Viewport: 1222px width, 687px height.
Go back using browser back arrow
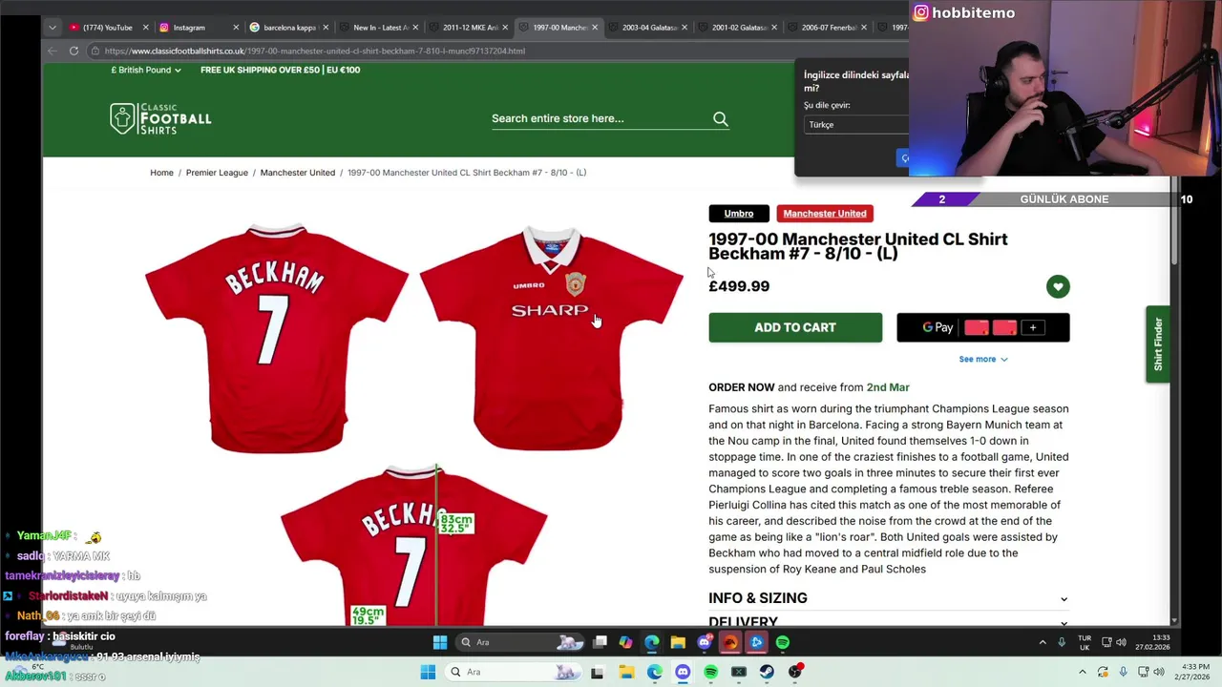(x=52, y=51)
